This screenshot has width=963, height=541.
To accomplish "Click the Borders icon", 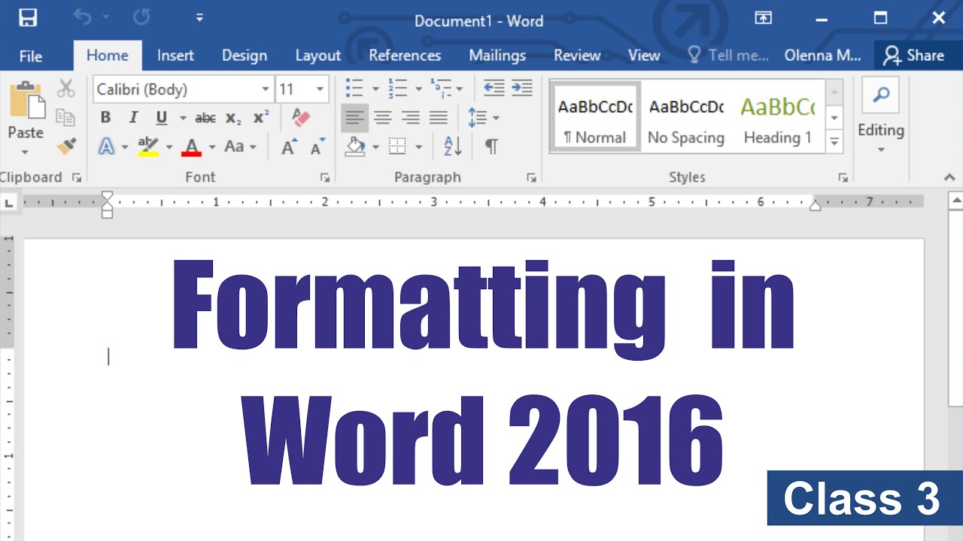I will coord(397,146).
